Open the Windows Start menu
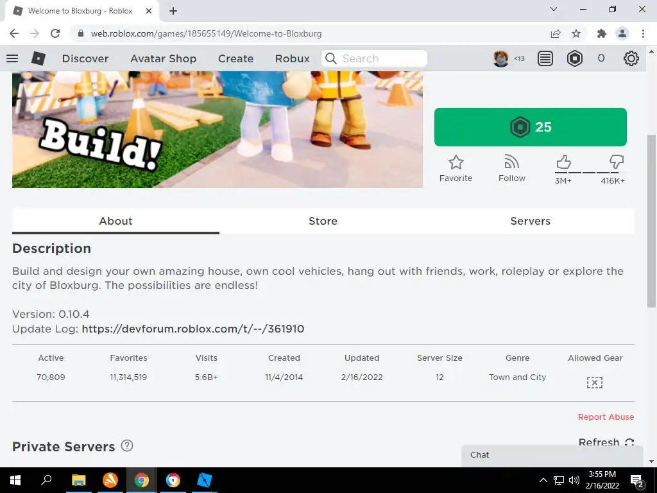Image resolution: width=657 pixels, height=493 pixels. [15, 480]
